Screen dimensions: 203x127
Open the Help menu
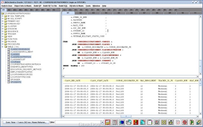coord(104,6)
